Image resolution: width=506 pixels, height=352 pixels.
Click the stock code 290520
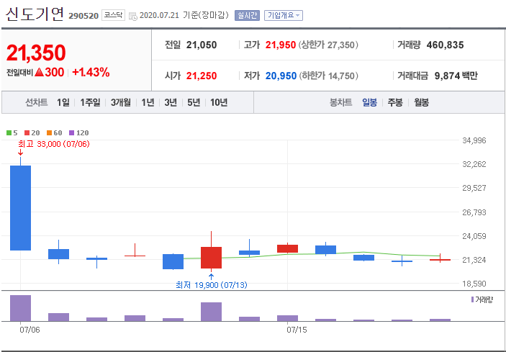coord(83,16)
